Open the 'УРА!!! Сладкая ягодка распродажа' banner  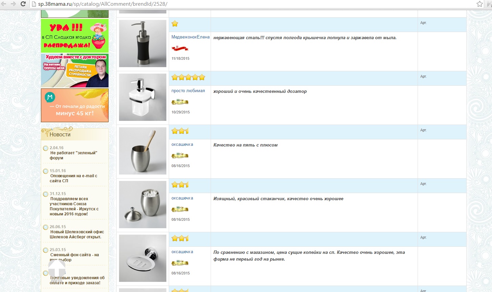[x=75, y=36]
